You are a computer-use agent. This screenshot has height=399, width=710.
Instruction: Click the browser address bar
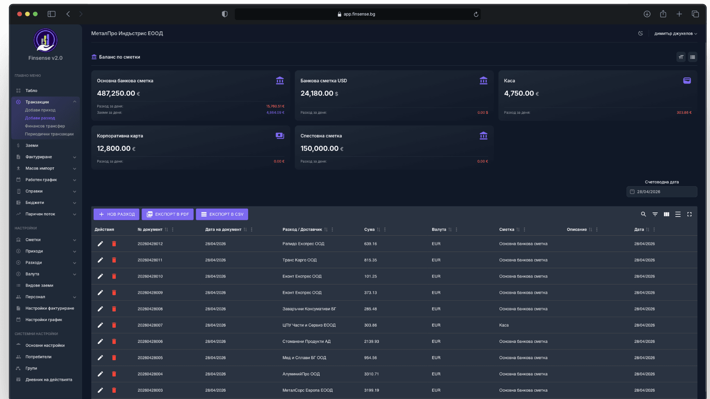click(x=357, y=14)
